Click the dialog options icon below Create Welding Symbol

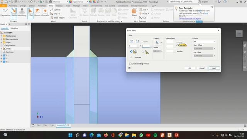click(x=130, y=68)
